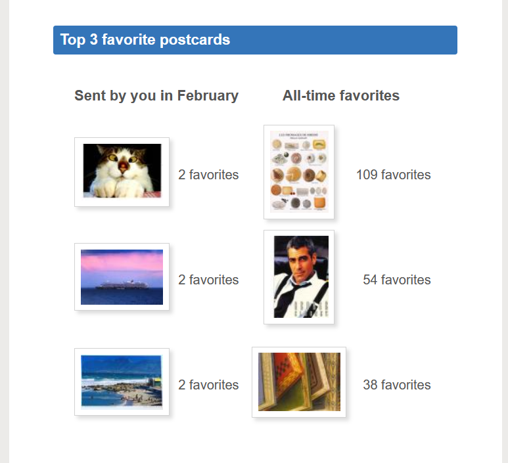Click '2 favorites' beside the cat postcard
Viewport: 508px width, 463px height.
(x=208, y=175)
